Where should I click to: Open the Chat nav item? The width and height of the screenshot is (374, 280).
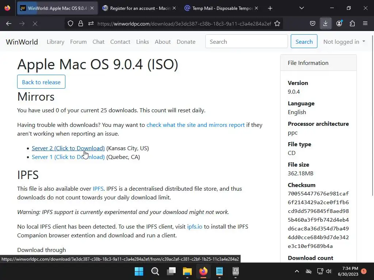point(99,42)
